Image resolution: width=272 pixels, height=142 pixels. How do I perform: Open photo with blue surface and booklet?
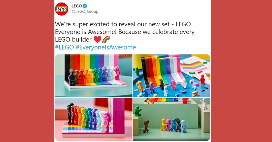pyautogui.click(x=172, y=76)
